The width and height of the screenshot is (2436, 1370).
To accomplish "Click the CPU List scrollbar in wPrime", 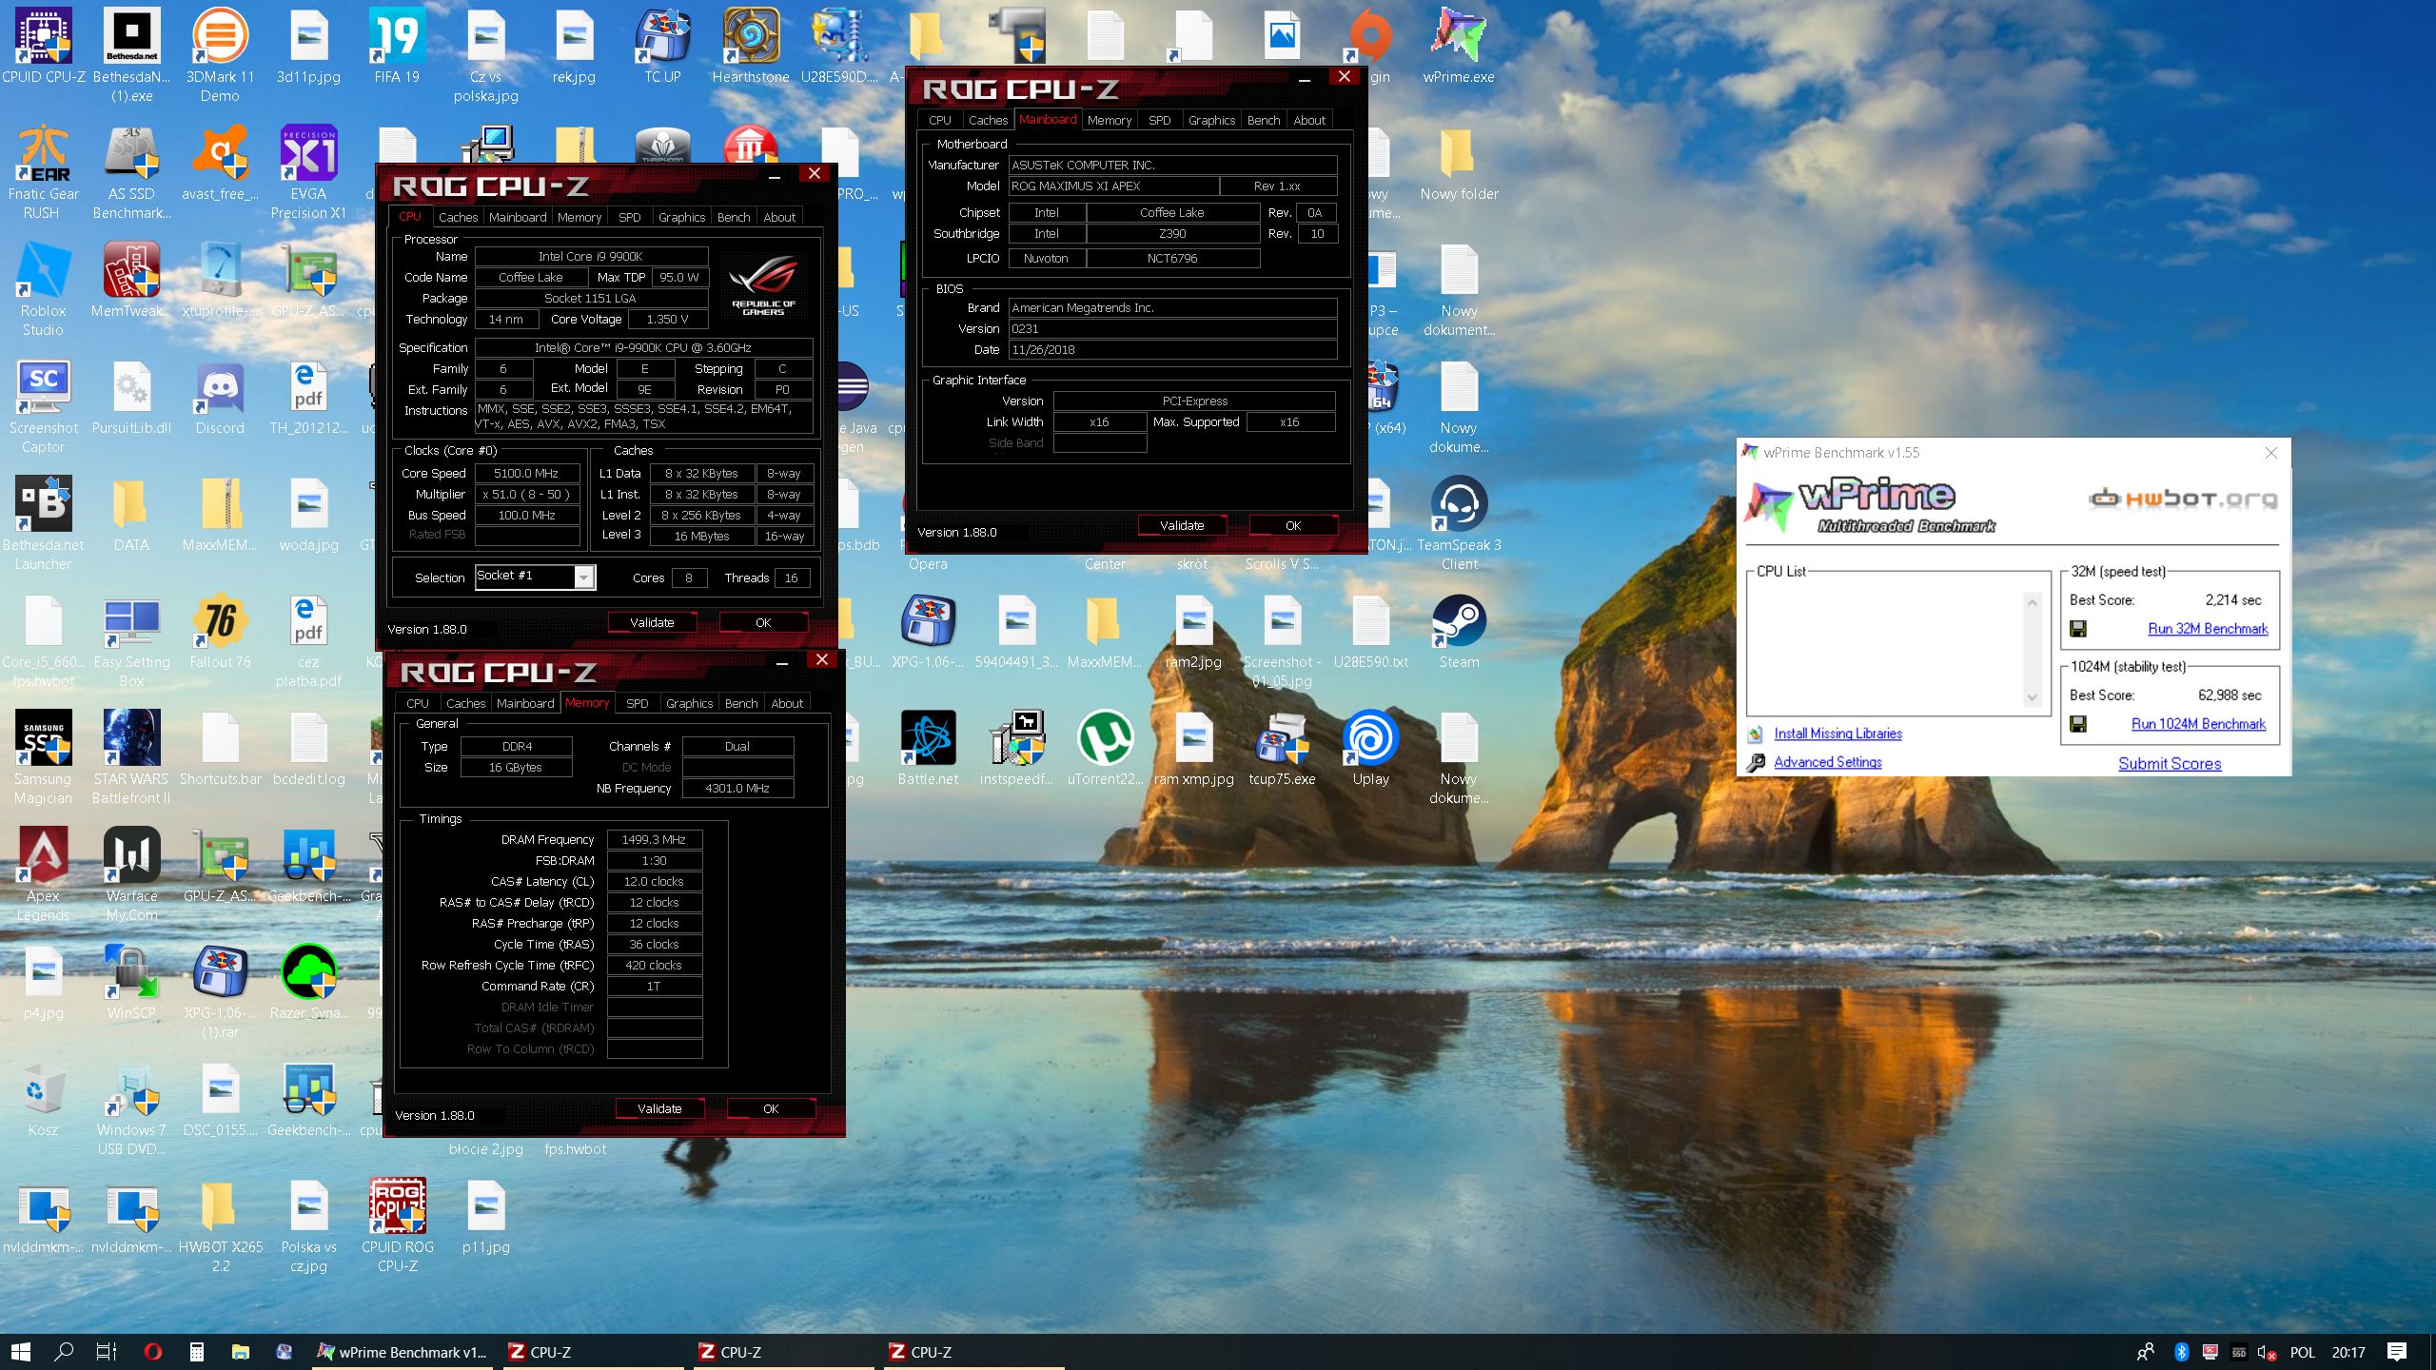I will [2032, 650].
